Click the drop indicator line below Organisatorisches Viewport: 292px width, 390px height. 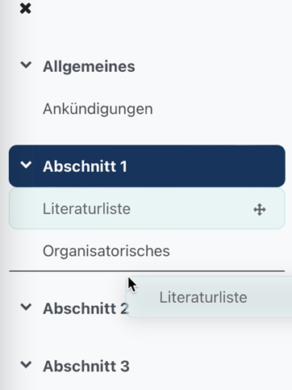click(x=147, y=271)
